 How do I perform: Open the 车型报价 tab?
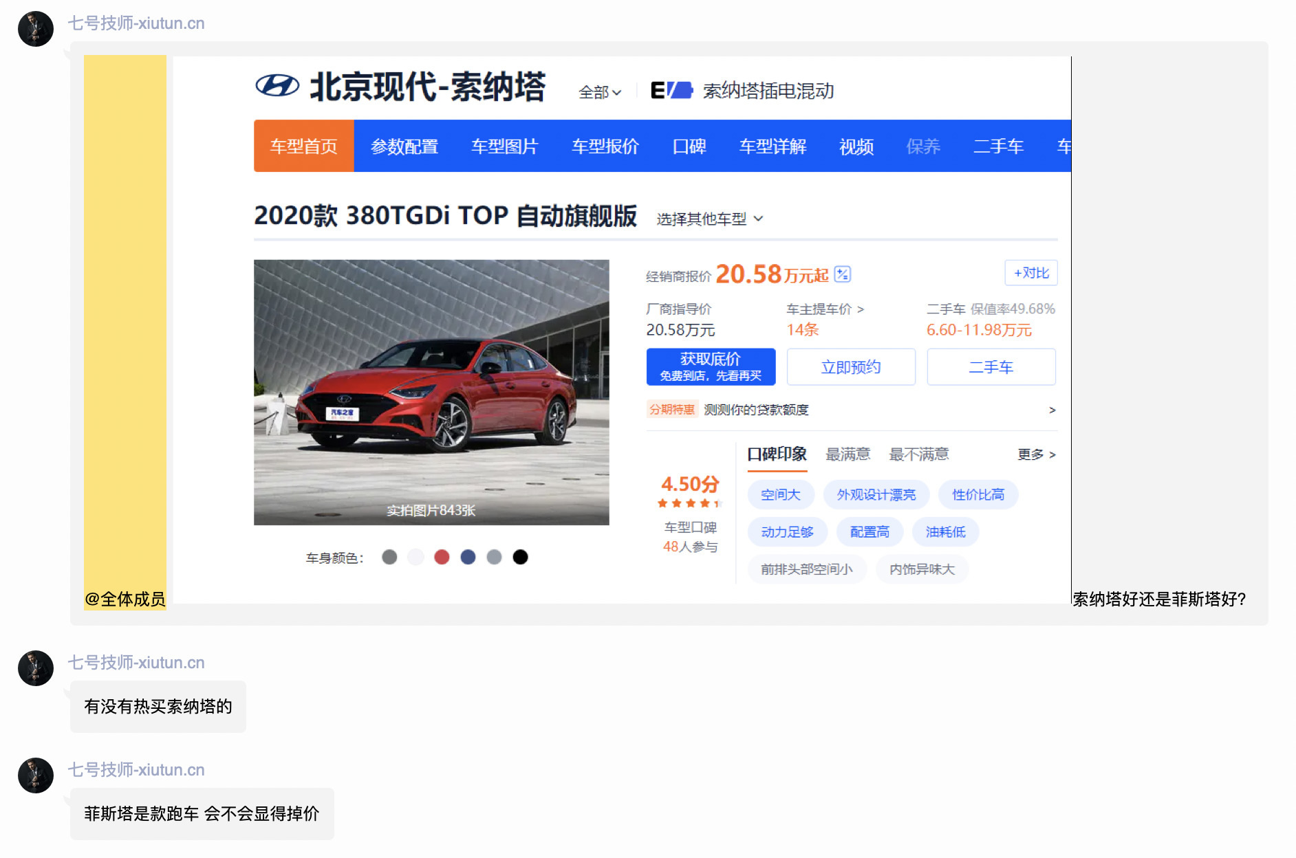click(605, 146)
